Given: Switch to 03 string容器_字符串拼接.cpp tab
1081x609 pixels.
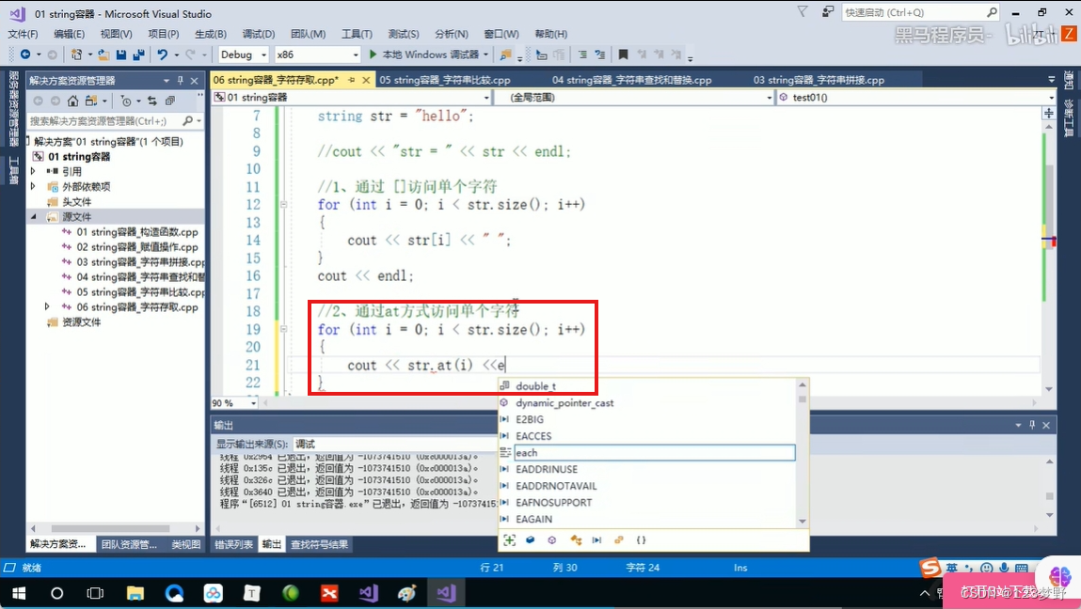Looking at the screenshot, I should tap(819, 80).
